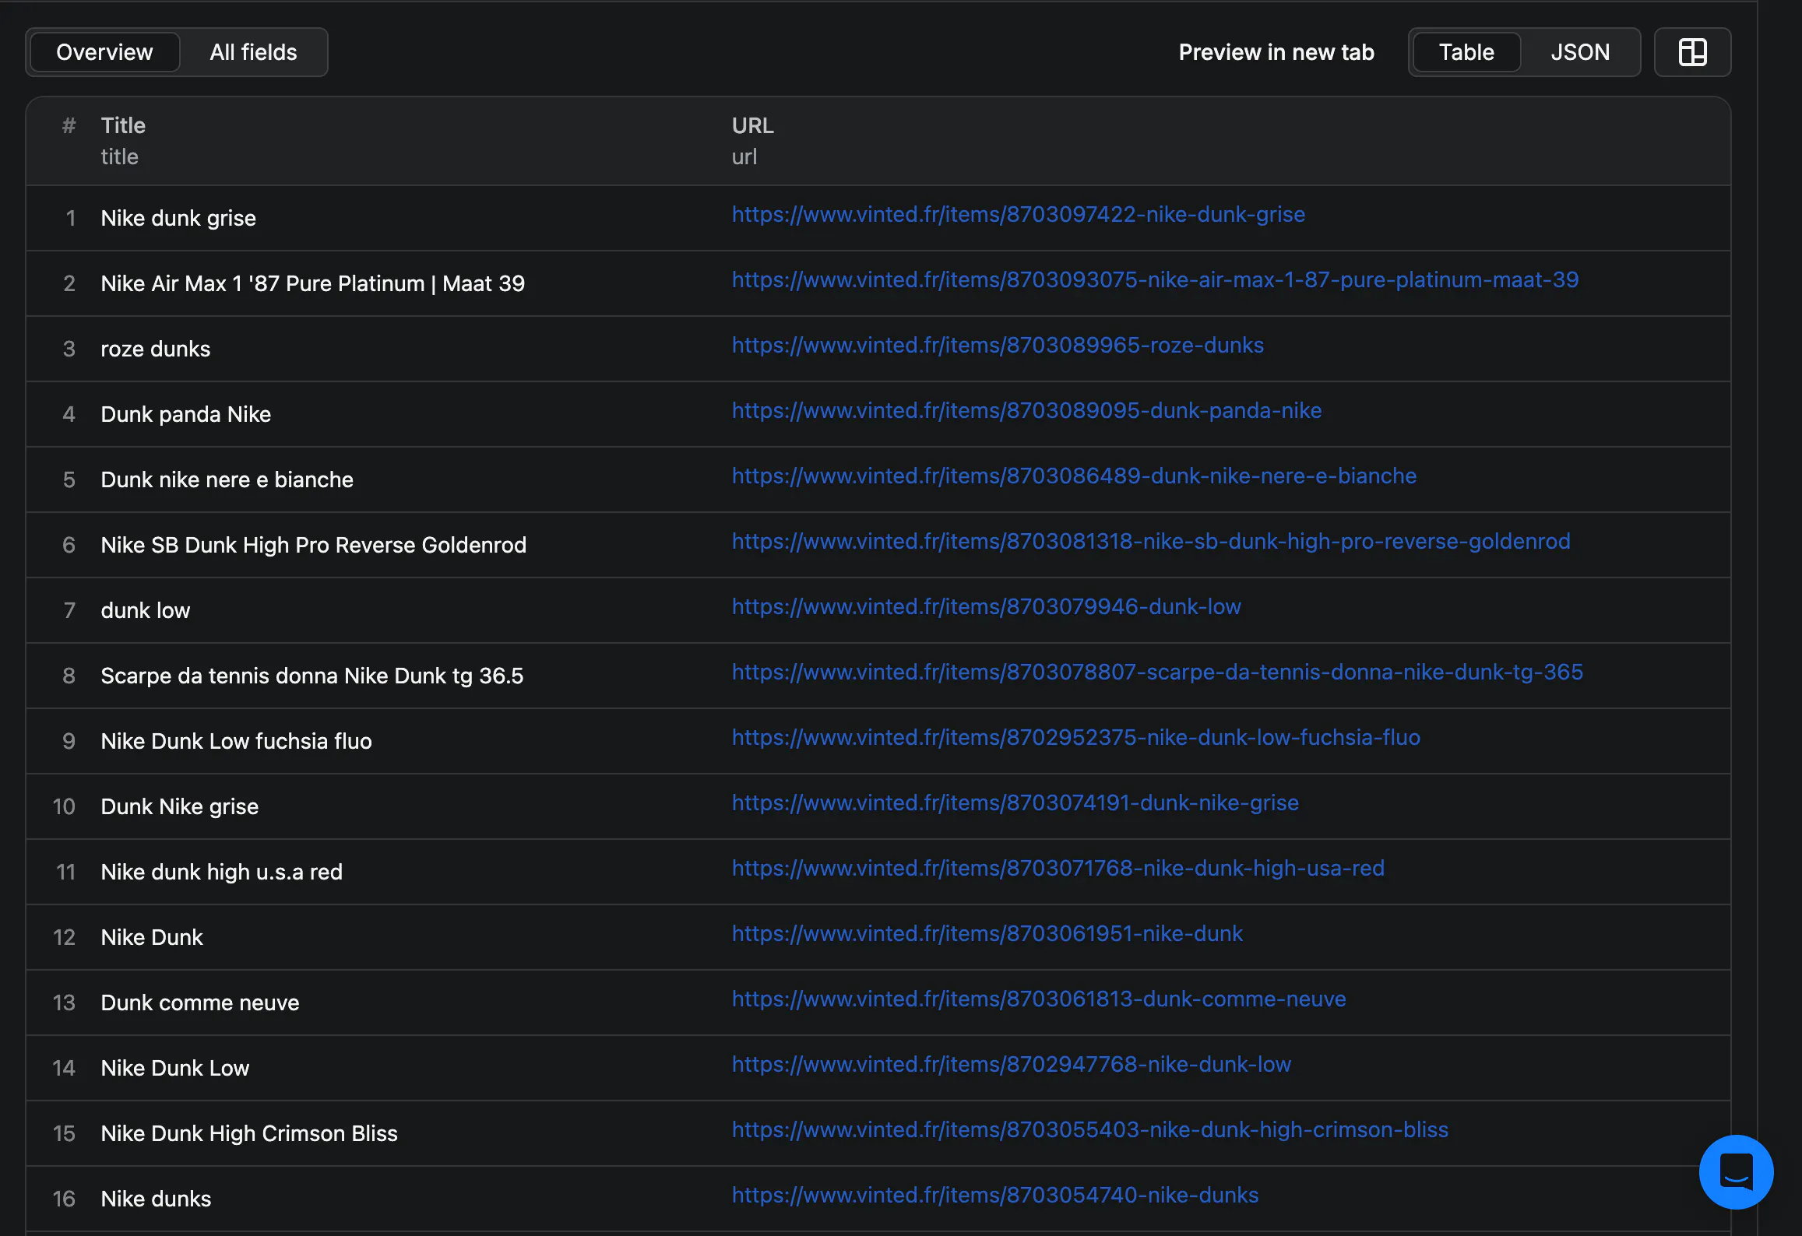Switch to the All fields tab
Screen dimensions: 1802x1236
(x=253, y=52)
